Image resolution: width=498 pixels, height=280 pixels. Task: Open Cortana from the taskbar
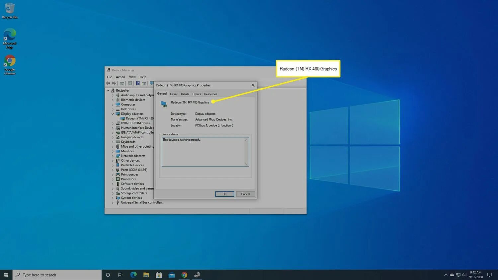coord(108,275)
